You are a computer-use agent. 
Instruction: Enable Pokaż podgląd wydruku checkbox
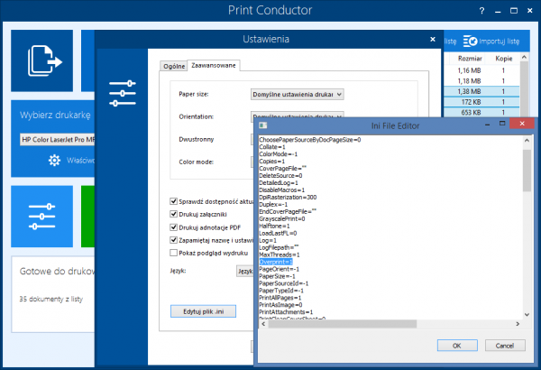[174, 254]
